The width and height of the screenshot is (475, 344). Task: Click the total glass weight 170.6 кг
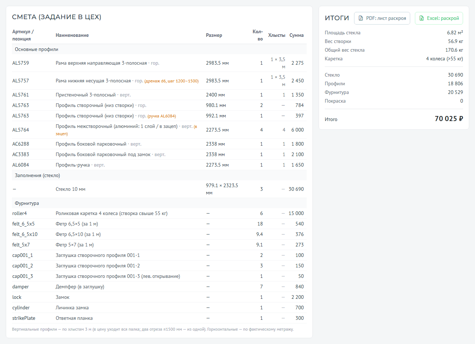coord(454,50)
